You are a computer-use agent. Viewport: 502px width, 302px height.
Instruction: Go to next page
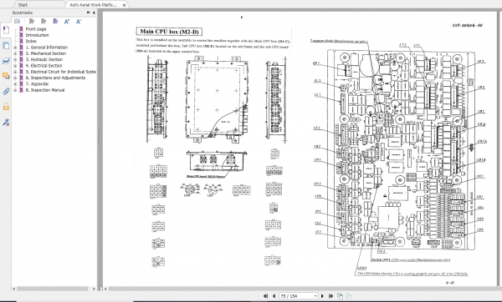tap(322, 296)
